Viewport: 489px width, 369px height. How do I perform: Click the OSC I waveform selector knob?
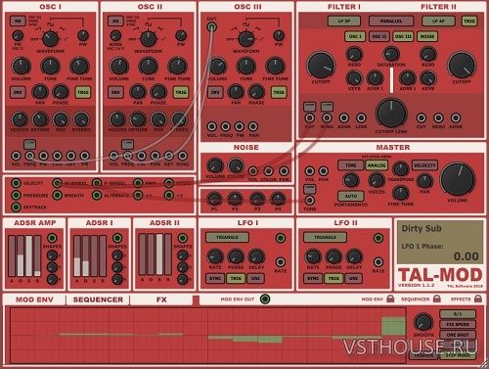50,39
